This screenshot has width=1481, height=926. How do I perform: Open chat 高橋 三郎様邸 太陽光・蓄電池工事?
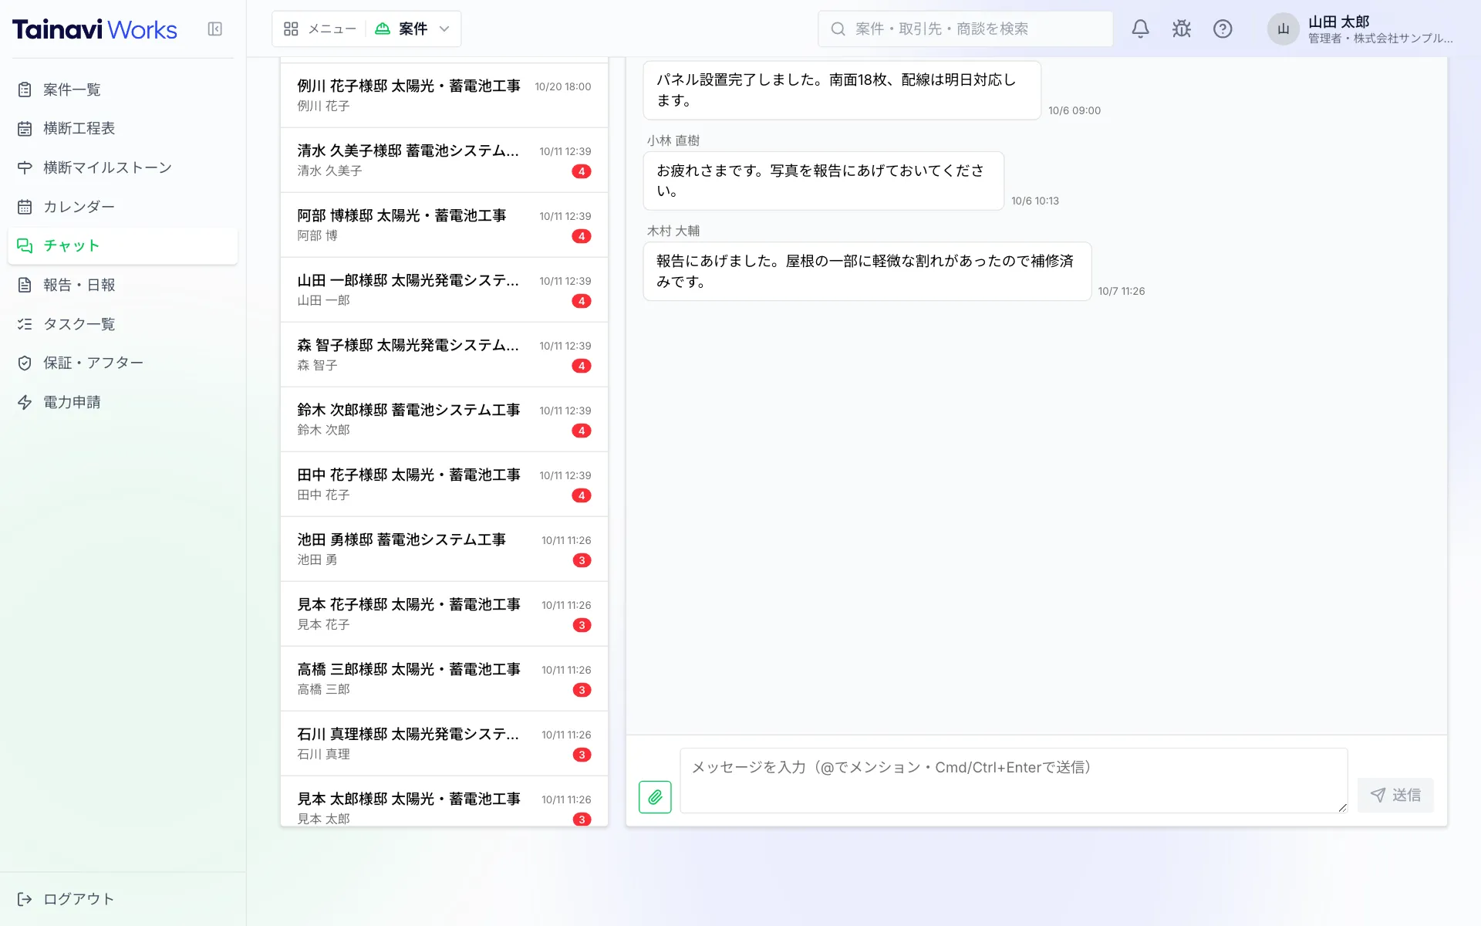click(x=444, y=678)
